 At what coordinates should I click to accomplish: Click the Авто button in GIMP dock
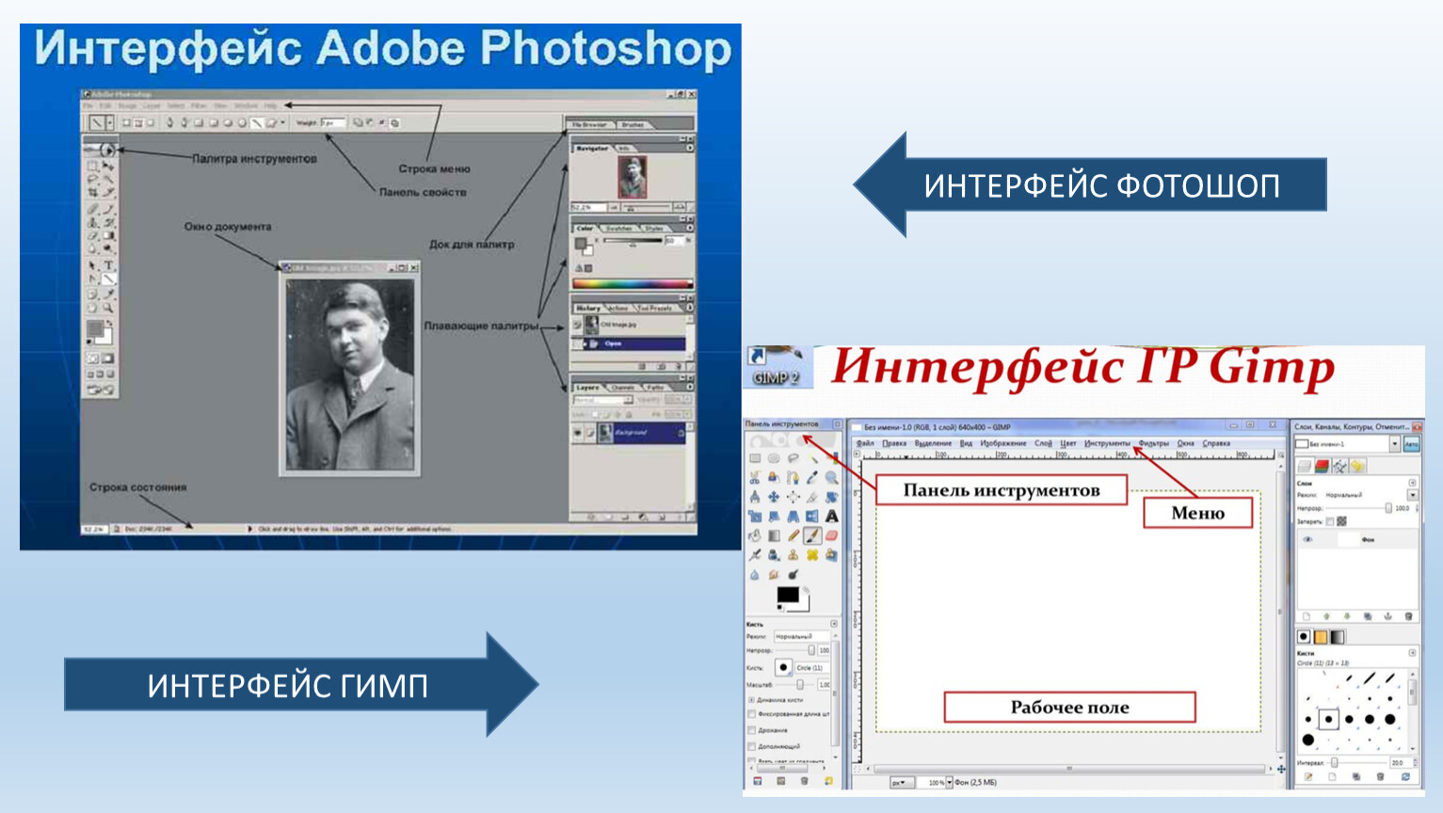(1411, 444)
